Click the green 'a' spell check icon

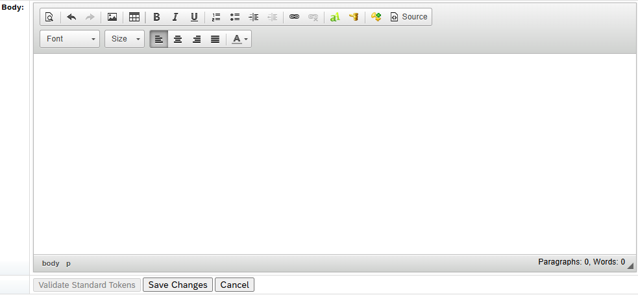click(335, 17)
